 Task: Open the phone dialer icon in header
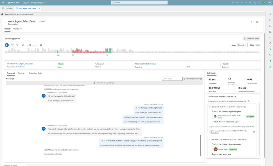coord(255,3)
